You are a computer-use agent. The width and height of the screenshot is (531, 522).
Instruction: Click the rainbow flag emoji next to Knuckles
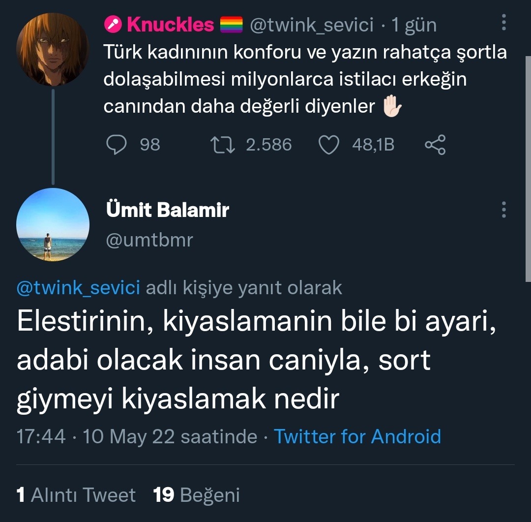(231, 25)
